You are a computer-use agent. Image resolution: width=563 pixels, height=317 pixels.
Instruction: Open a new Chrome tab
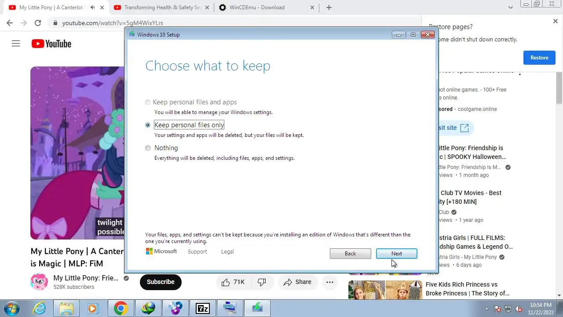329,7
